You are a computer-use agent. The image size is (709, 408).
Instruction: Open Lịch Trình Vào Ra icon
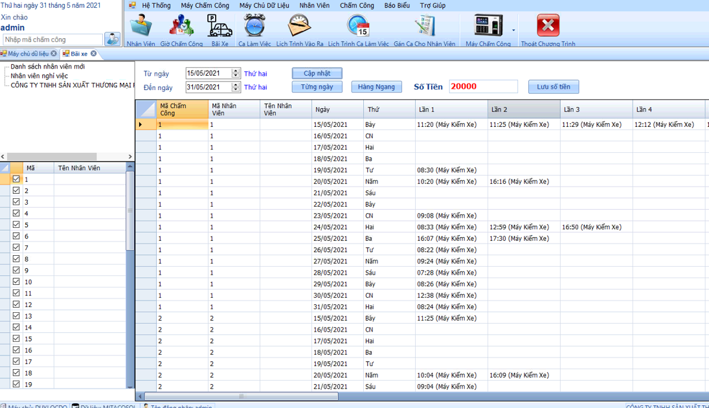click(299, 27)
